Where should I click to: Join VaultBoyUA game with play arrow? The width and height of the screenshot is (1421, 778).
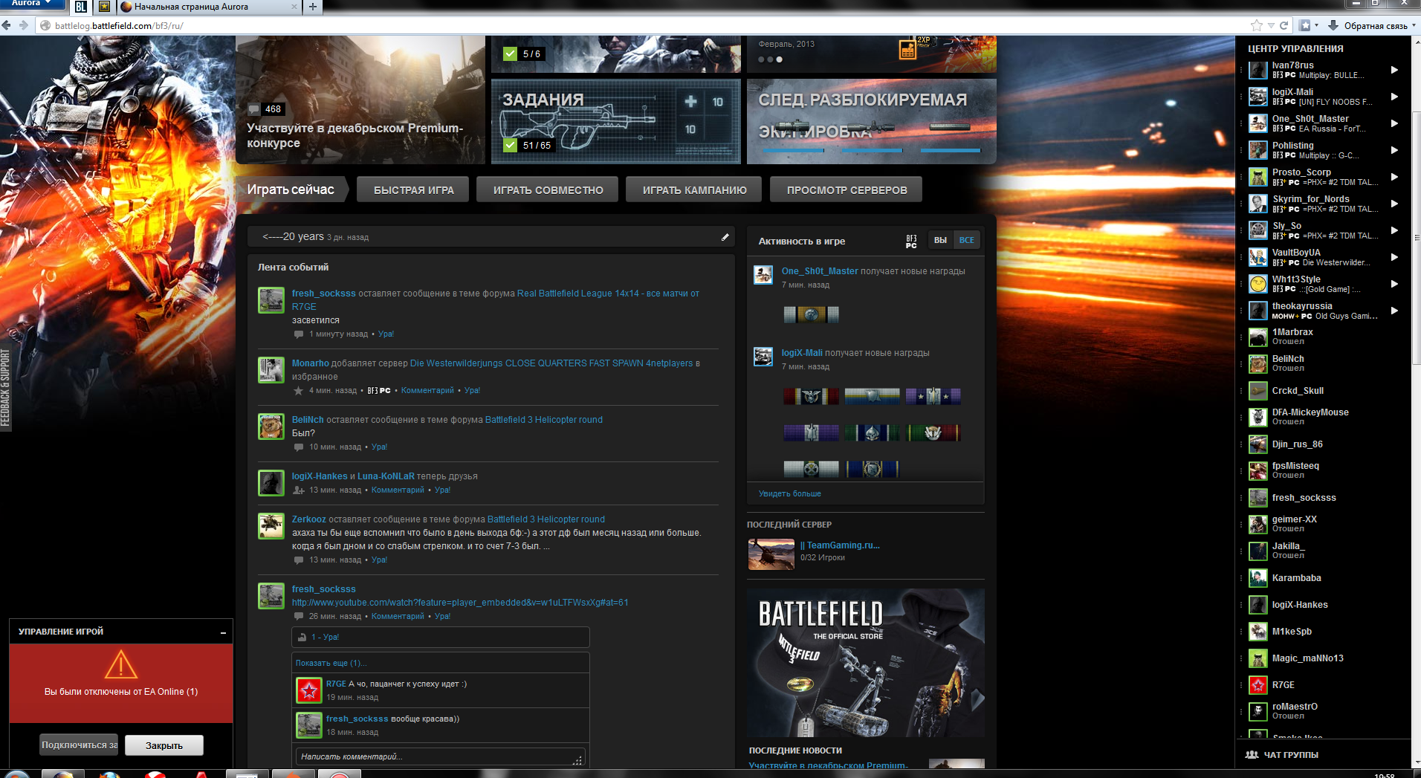[1394, 257]
